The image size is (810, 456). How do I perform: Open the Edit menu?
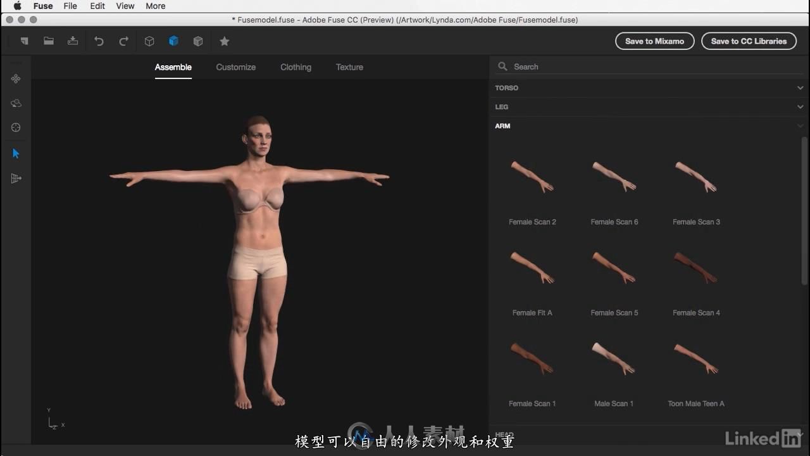coord(97,6)
